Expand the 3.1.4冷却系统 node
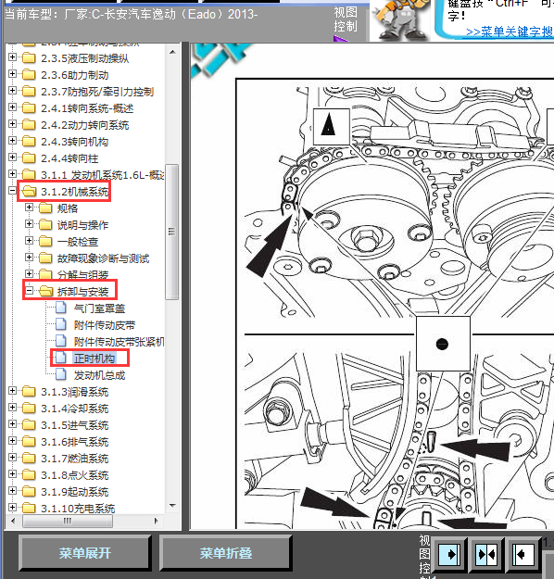 point(13,408)
